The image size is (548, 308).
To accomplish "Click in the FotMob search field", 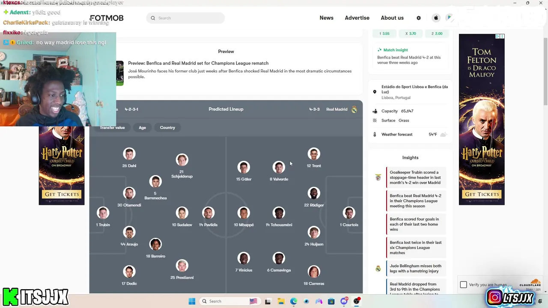I will pos(185,18).
